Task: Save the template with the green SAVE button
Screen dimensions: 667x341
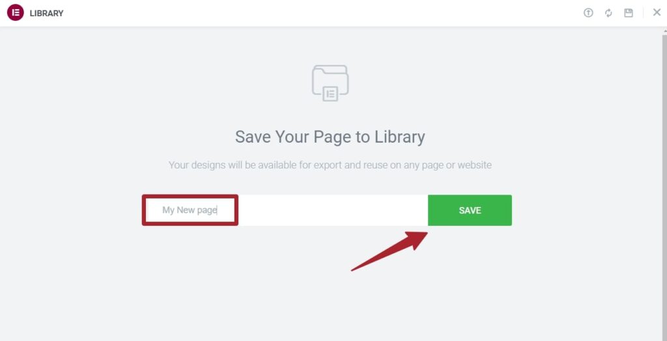Action: click(x=470, y=210)
